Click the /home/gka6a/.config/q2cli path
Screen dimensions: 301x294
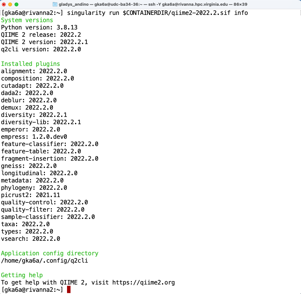45,260
